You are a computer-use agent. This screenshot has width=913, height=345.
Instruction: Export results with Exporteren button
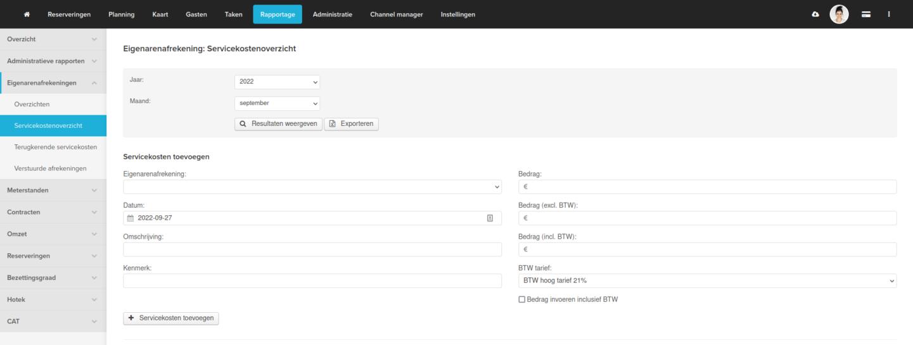tap(351, 124)
